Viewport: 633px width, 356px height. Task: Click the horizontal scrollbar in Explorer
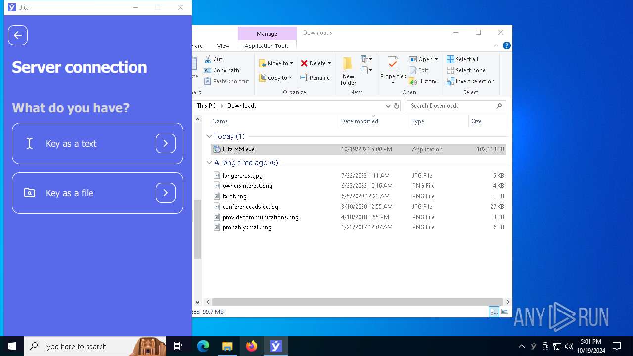click(x=358, y=302)
